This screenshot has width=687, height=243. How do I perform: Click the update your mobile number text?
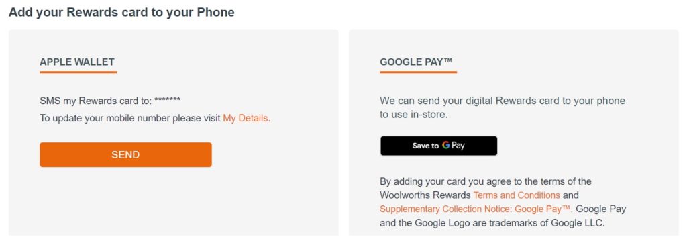131,118
